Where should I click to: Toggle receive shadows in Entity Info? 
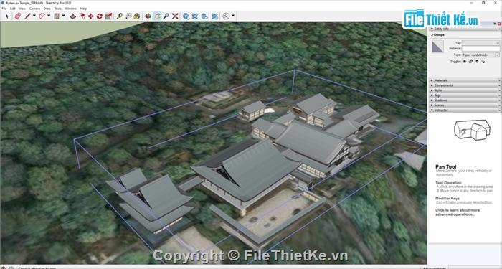(477, 62)
